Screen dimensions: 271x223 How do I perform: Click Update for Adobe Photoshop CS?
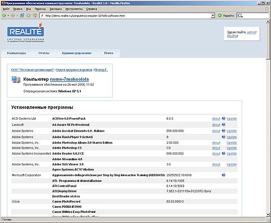(x=231, y=148)
